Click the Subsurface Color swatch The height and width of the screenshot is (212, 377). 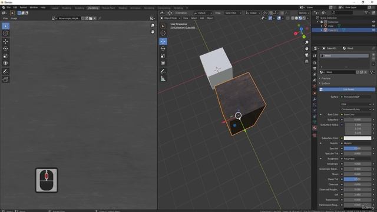(x=358, y=138)
